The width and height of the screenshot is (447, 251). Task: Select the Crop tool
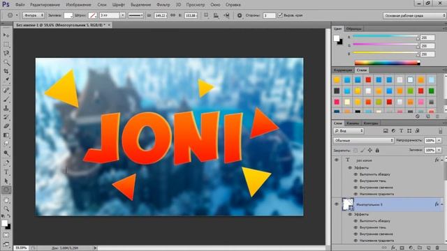point(6,71)
